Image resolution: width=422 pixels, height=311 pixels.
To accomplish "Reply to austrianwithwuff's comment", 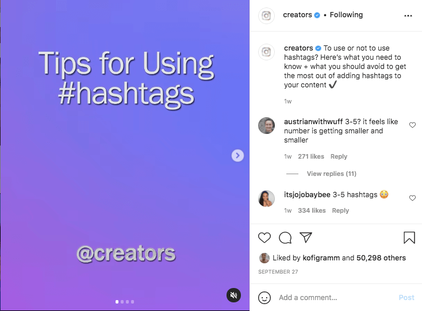I will click(339, 156).
